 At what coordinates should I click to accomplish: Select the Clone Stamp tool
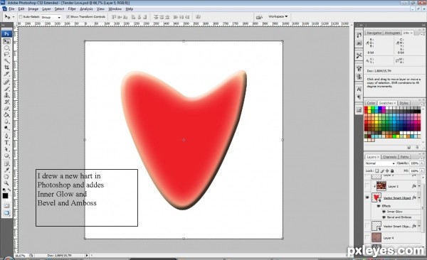pos(6,95)
